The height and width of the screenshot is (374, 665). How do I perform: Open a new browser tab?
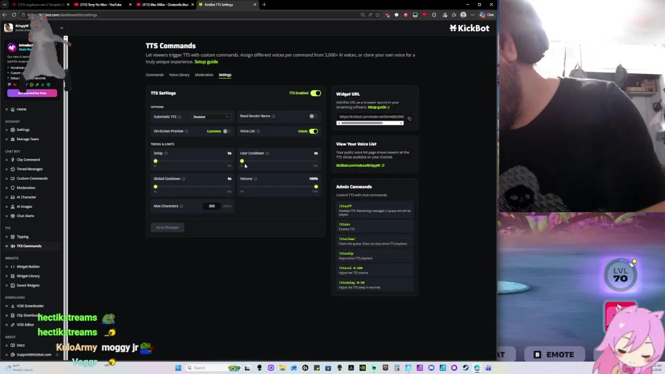click(264, 5)
